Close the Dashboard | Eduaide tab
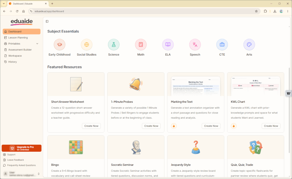The height and width of the screenshot is (179, 292). coord(46,4)
